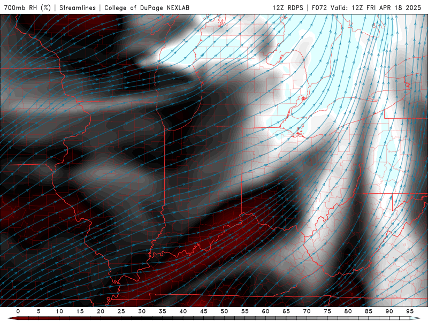Select the '75' colorbar tick label

point(327,311)
